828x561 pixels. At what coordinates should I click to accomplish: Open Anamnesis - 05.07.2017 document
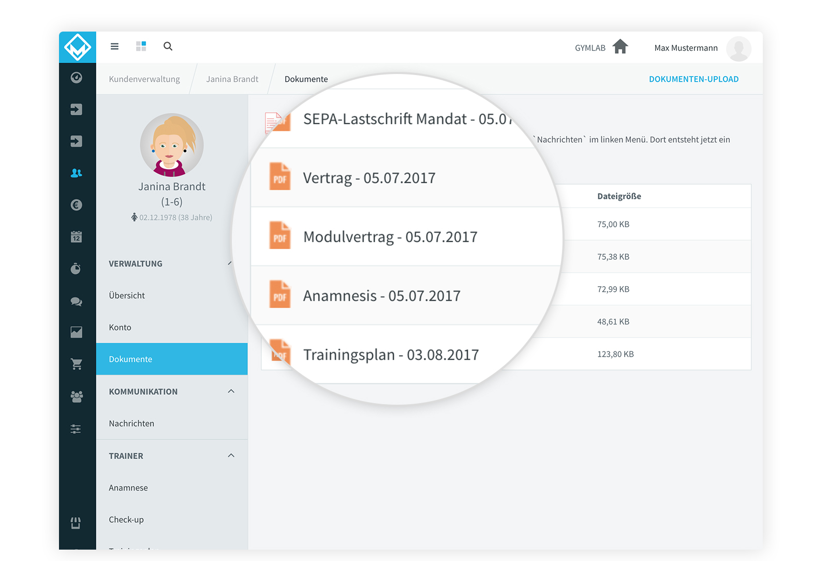pos(381,296)
